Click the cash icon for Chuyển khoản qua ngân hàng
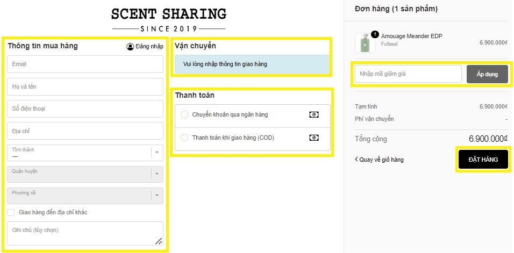 pos(314,114)
